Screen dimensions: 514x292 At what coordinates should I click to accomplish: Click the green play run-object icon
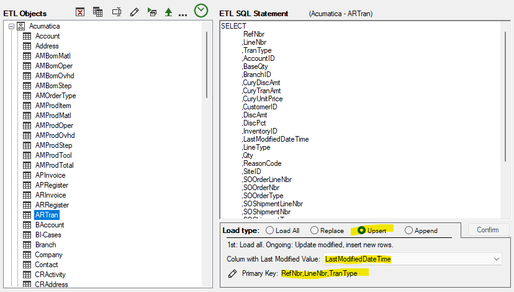click(152, 12)
